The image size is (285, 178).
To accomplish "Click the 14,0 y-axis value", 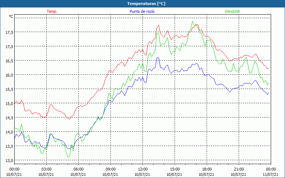I will (9, 132).
